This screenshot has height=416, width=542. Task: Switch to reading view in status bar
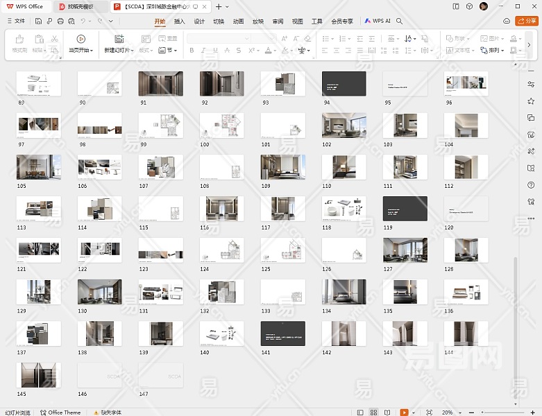pyautogui.click(x=388, y=412)
